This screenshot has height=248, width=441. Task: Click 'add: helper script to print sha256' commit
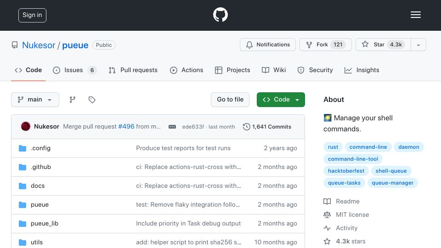[188, 242]
